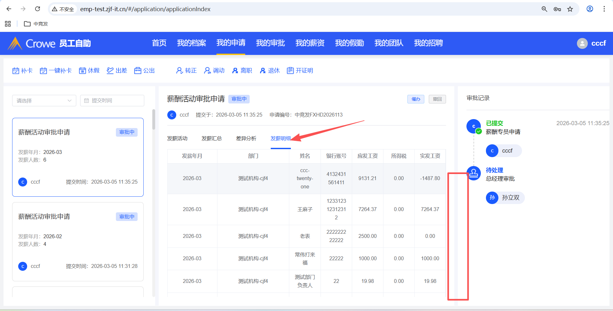This screenshot has width=613, height=311.
Task: Open the 一键补卡 quick punch icon
Action: pos(43,71)
